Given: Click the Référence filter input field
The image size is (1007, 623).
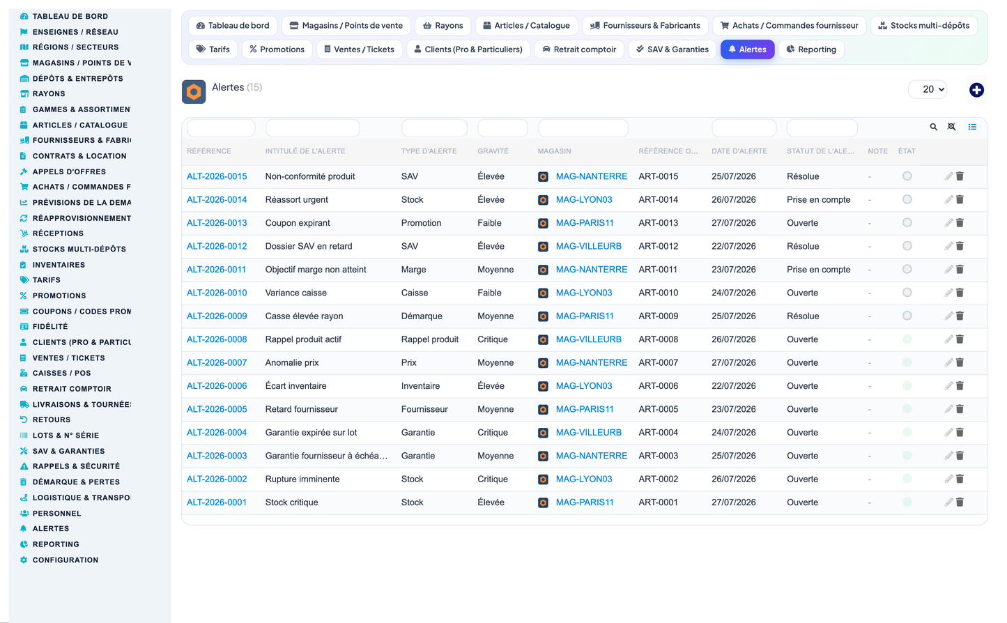Looking at the screenshot, I should tap(221, 128).
